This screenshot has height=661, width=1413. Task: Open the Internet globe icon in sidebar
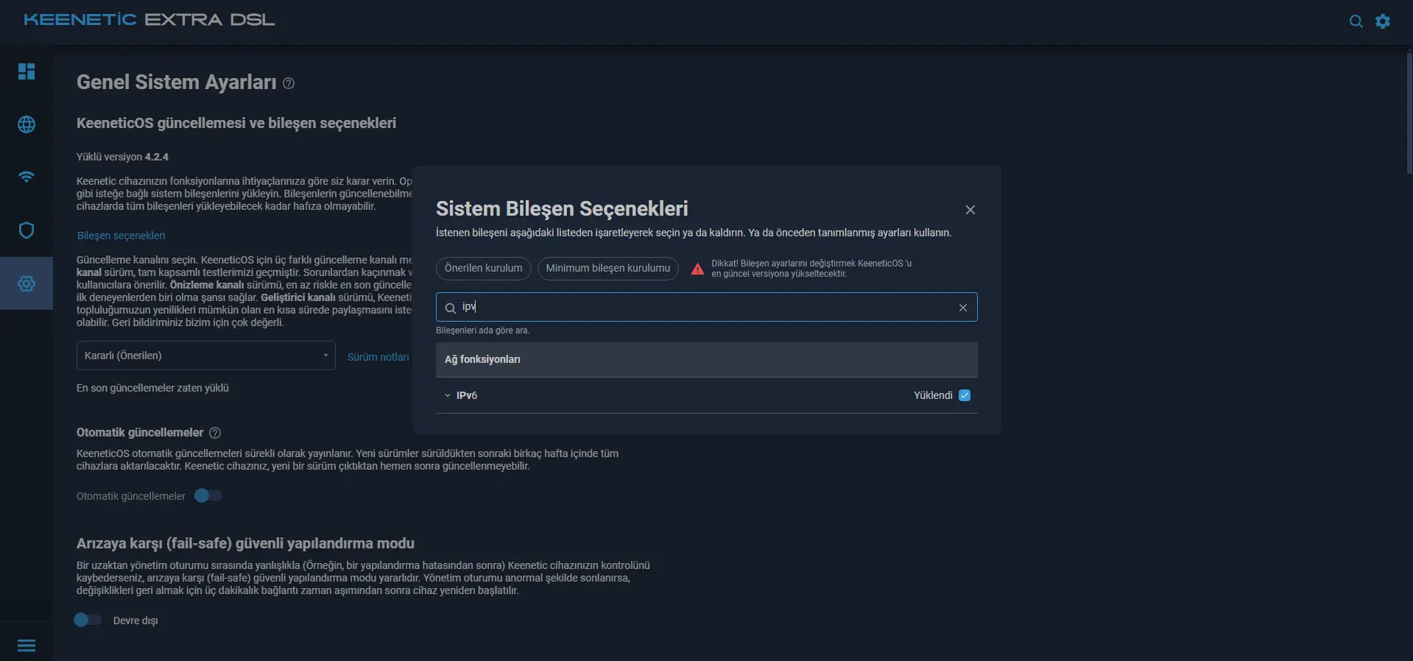[x=27, y=124]
